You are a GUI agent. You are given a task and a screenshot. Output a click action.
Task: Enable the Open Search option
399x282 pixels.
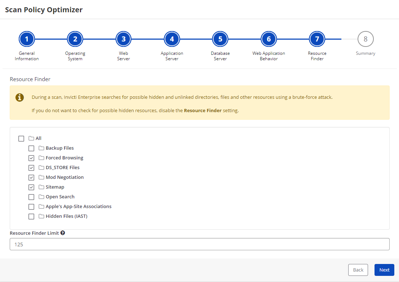31,197
